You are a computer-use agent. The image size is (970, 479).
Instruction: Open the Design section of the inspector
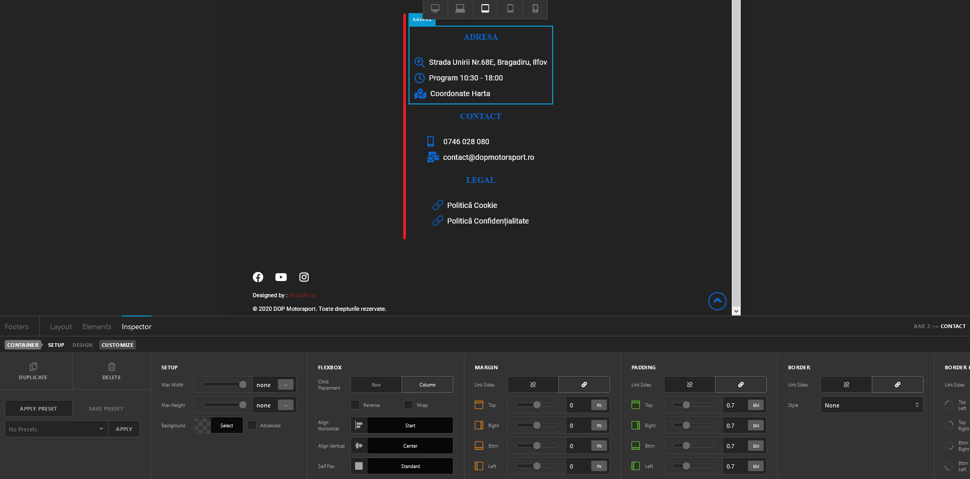83,345
